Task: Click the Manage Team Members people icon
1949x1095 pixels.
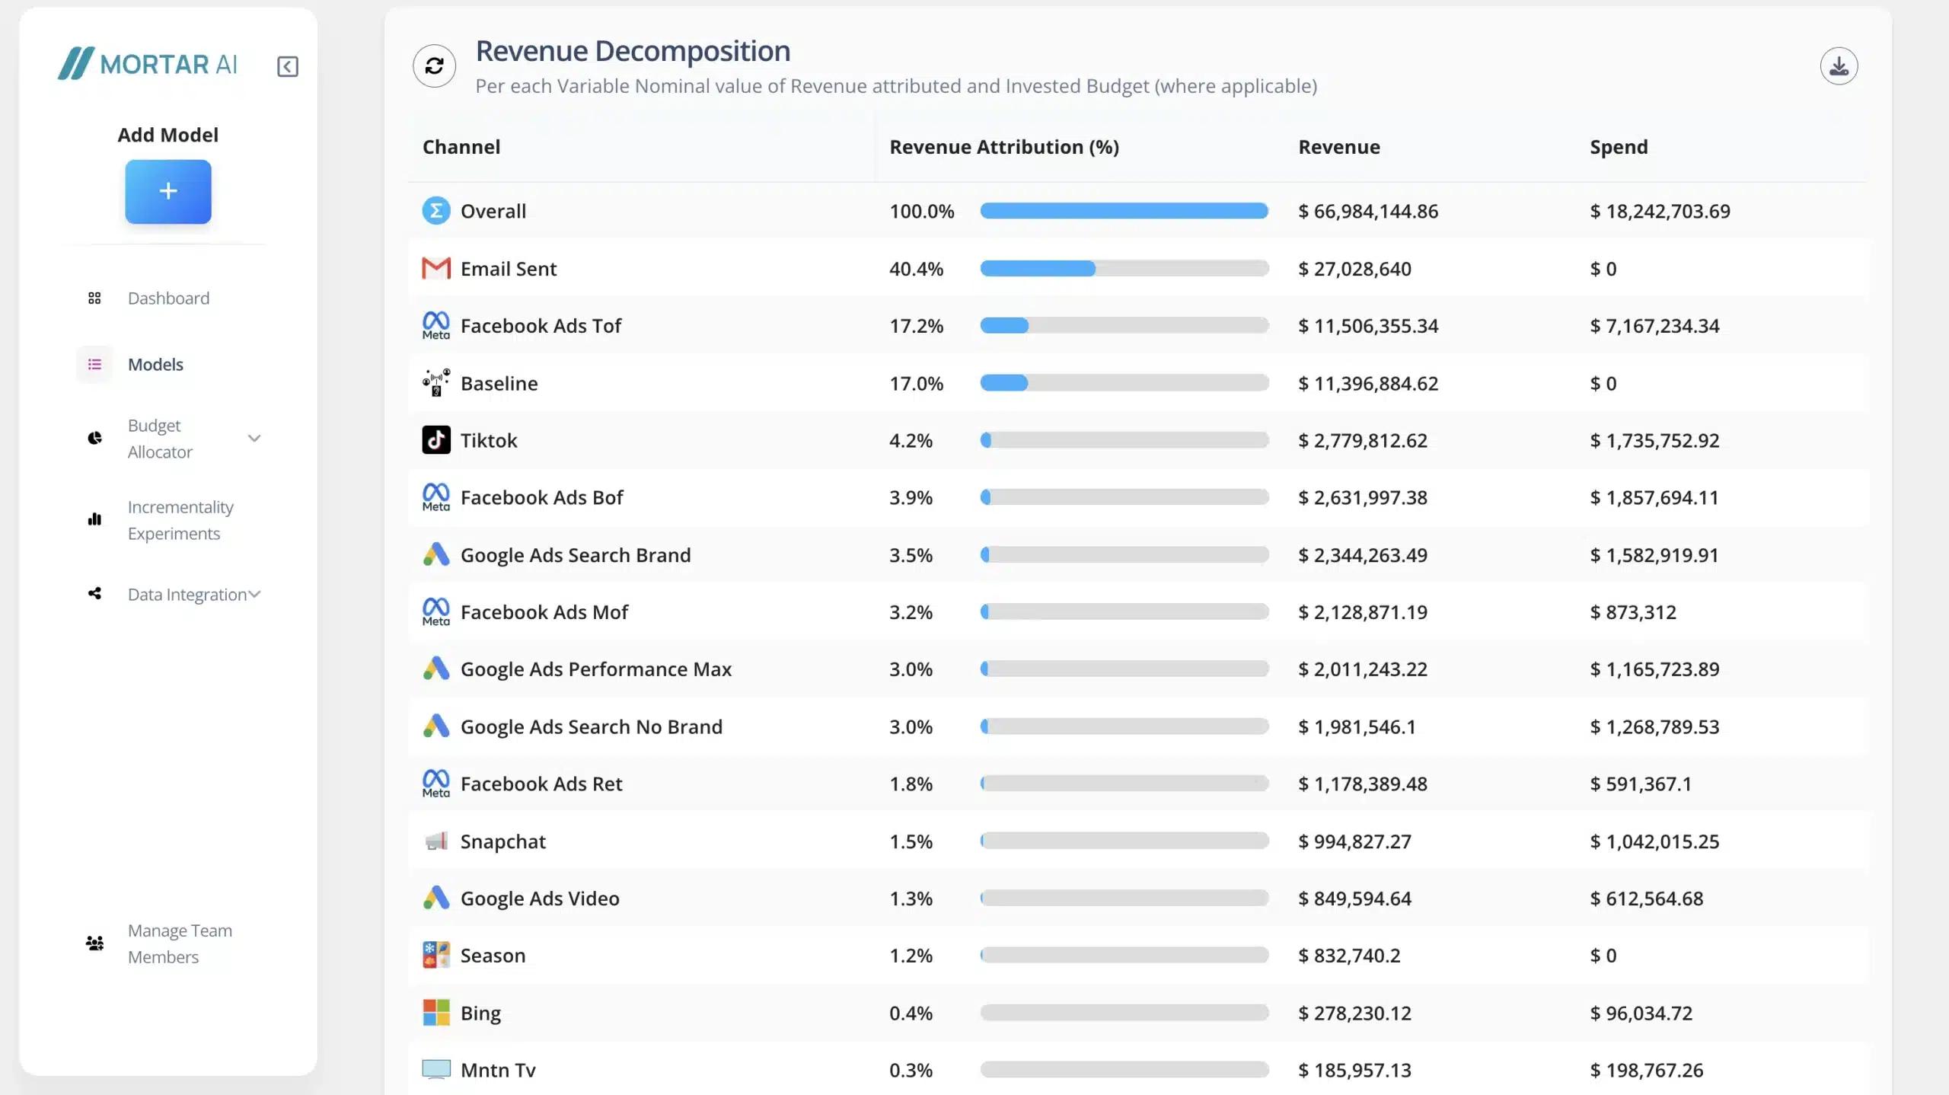Action: pos(94,943)
